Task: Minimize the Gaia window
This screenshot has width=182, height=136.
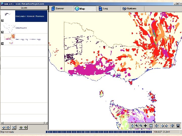Action: [x=175, y=4]
